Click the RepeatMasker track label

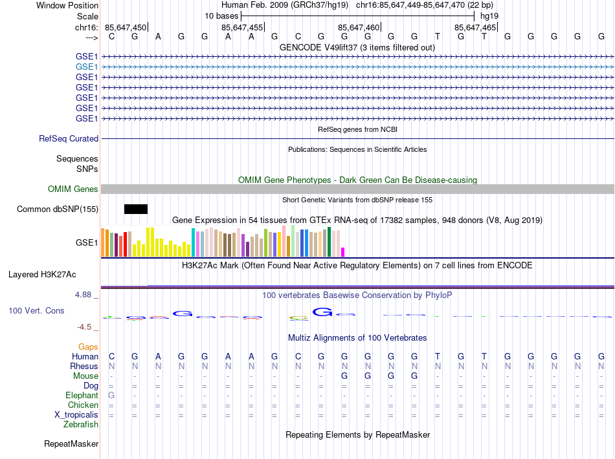click(71, 444)
